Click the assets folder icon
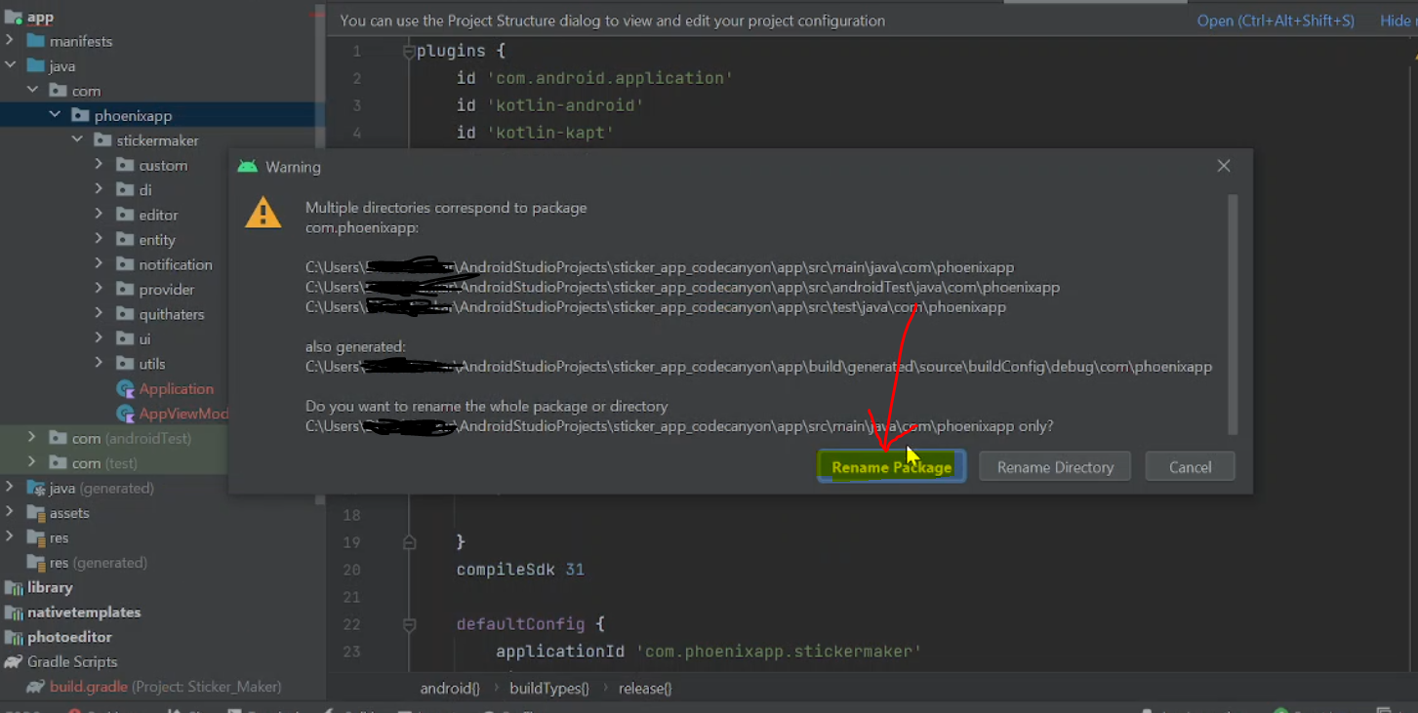1418x713 pixels. [36, 513]
